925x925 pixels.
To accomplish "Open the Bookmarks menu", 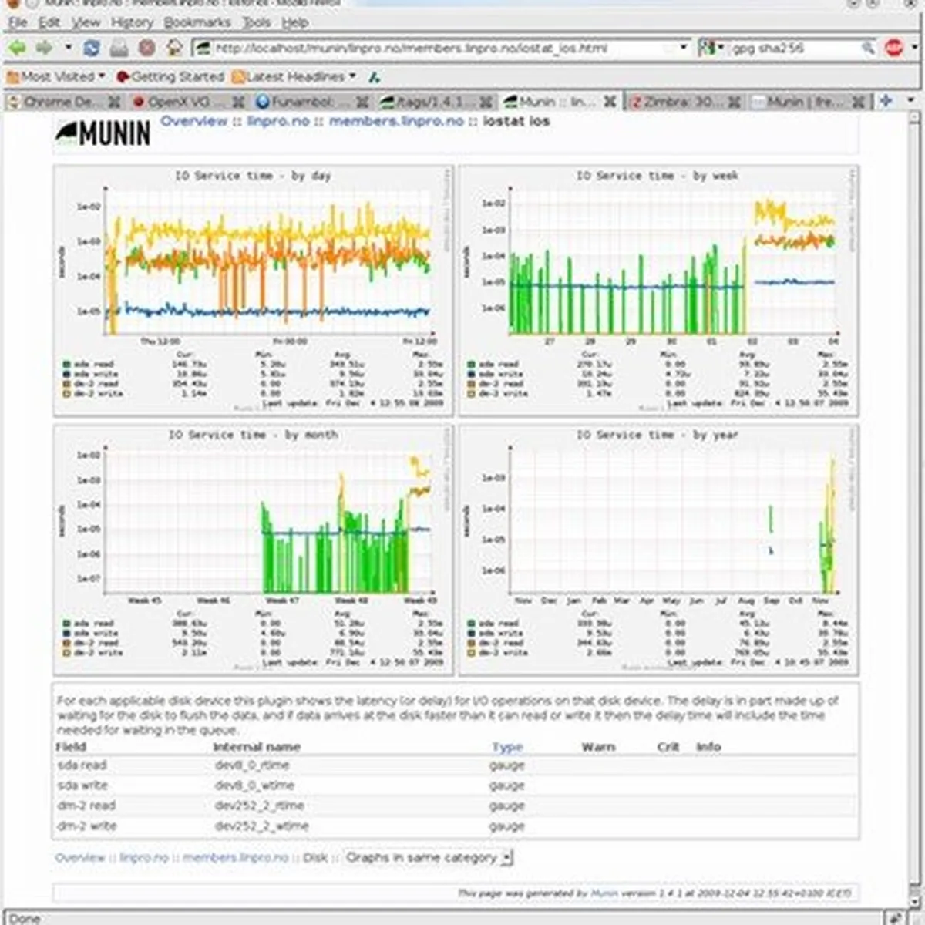I will click(197, 22).
